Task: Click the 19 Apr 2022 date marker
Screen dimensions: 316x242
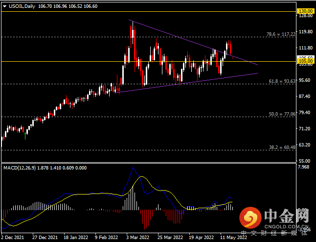Action: [201, 237]
